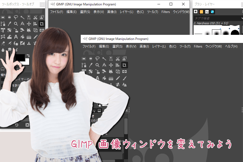The image size is (243, 162).
Task: Choose Fuzzy Select wand in left toolbox window
Action: coord(22,17)
